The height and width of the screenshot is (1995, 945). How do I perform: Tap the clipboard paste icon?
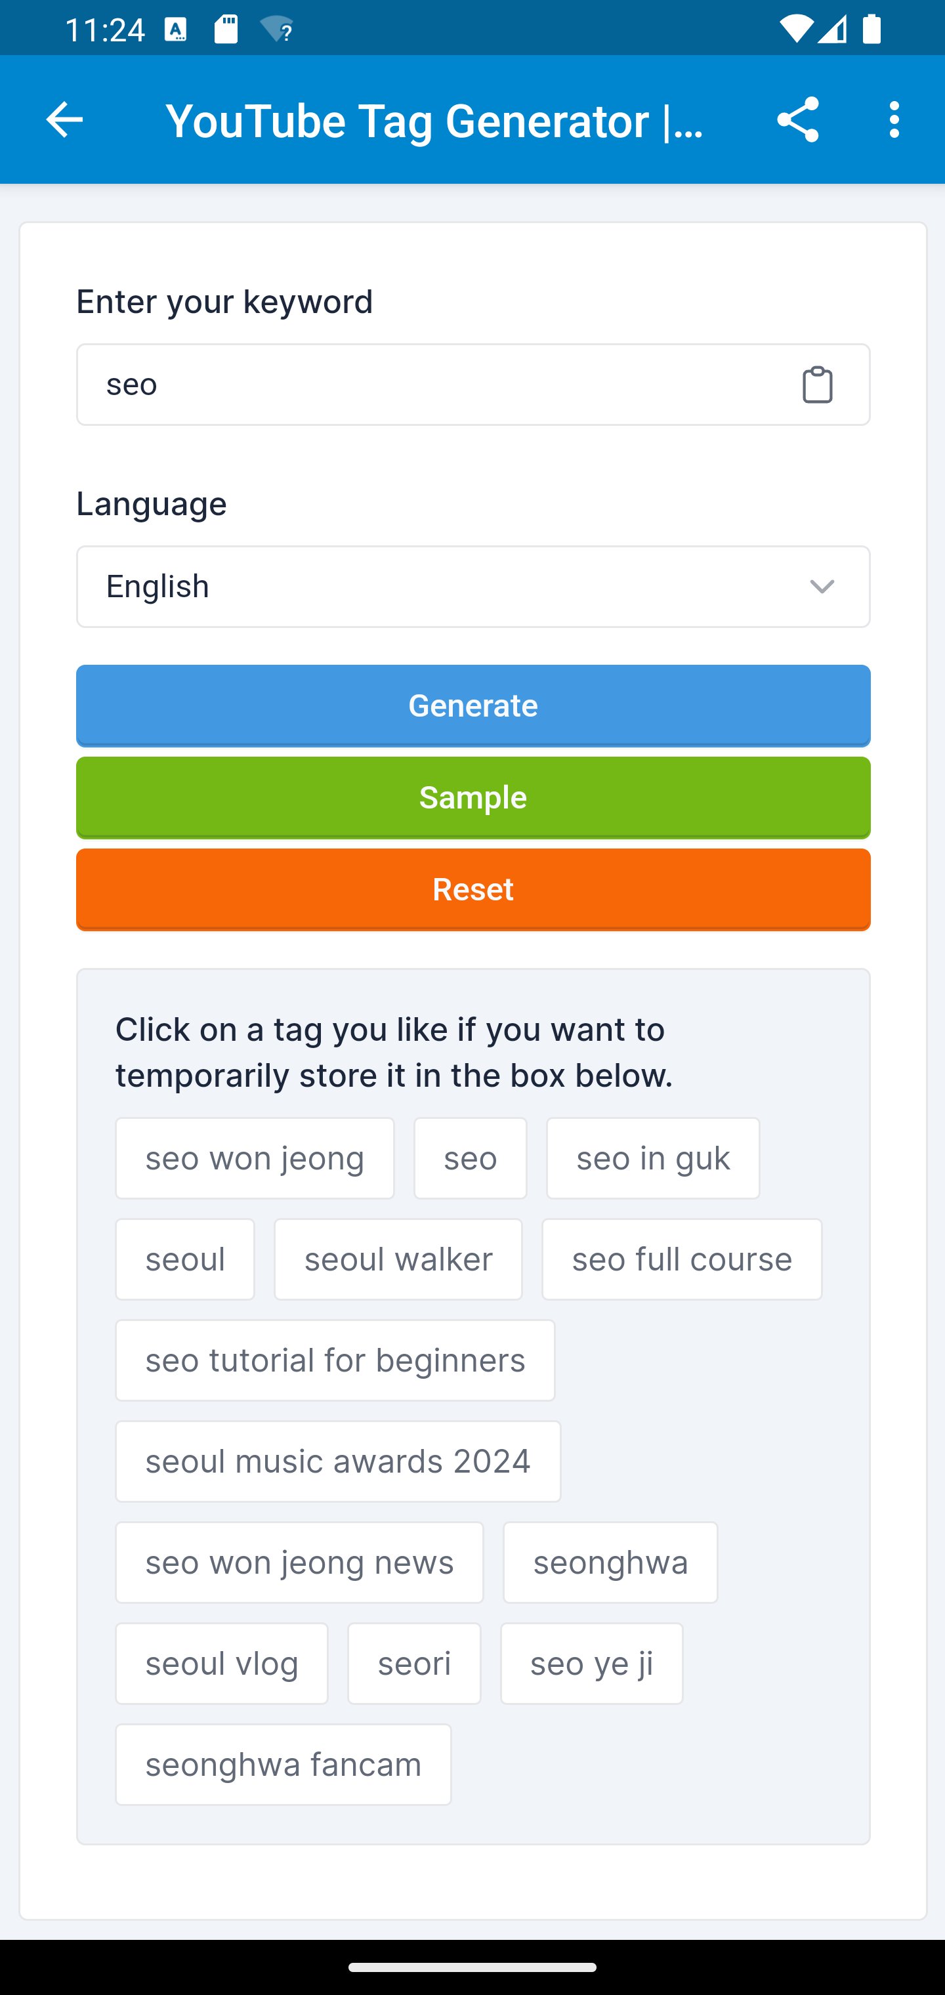817,385
